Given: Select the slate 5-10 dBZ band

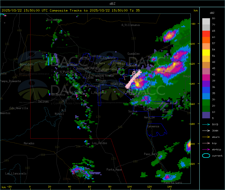Looking at the screenshot, I should pyautogui.click(x=206, y=115).
